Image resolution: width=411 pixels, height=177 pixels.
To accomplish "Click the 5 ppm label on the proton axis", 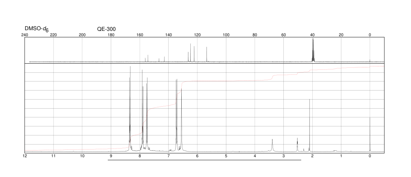I will pyautogui.click(x=226, y=156).
